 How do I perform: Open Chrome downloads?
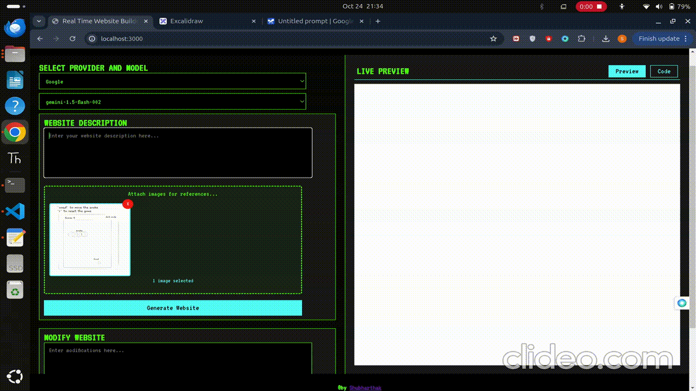click(606, 39)
